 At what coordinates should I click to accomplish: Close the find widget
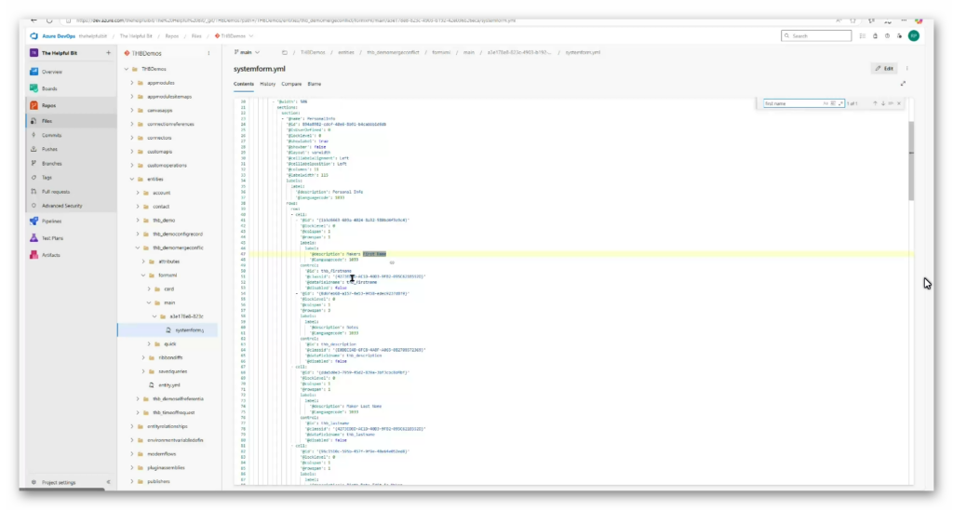[899, 103]
